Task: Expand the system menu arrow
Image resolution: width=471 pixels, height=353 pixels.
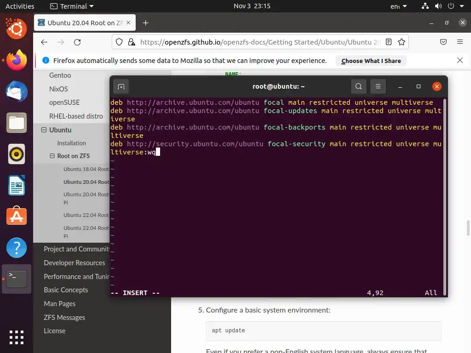Action: click(462, 6)
